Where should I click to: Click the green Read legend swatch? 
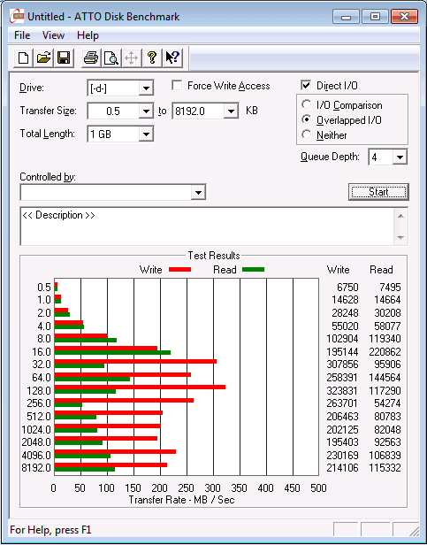253,269
